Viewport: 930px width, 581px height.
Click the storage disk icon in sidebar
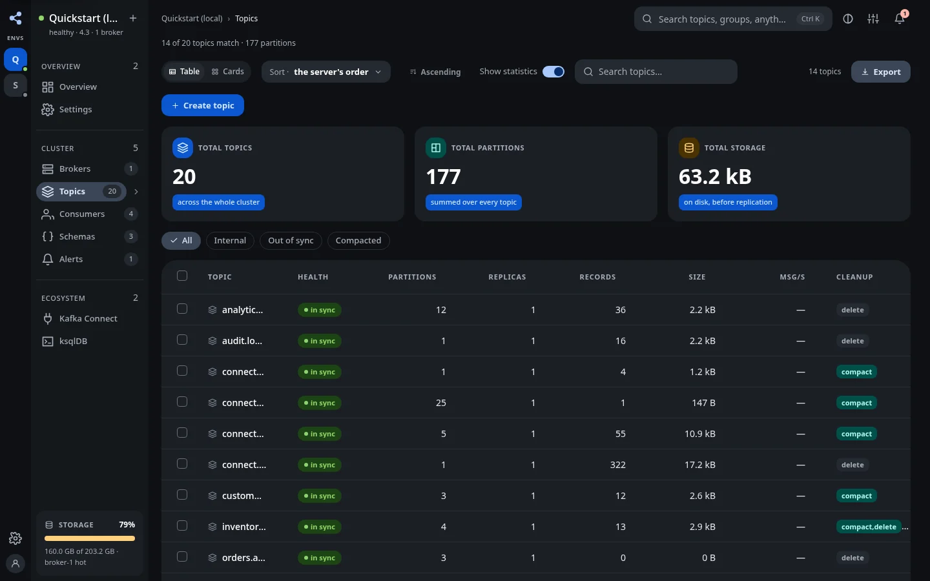[49, 525]
